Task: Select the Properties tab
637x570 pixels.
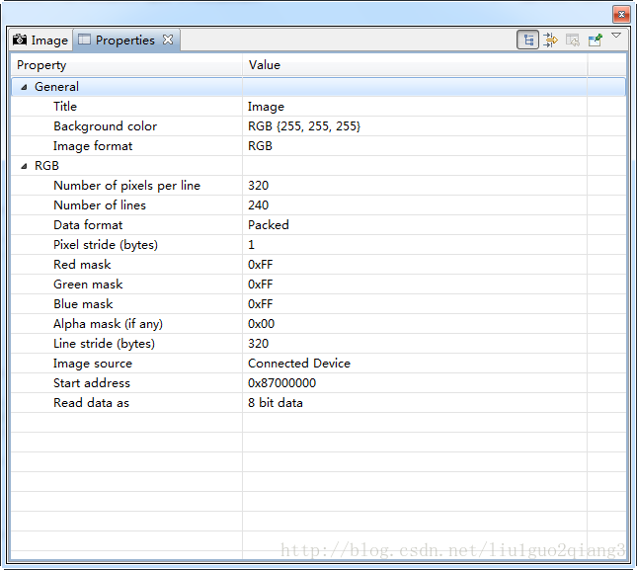Action: pos(125,41)
